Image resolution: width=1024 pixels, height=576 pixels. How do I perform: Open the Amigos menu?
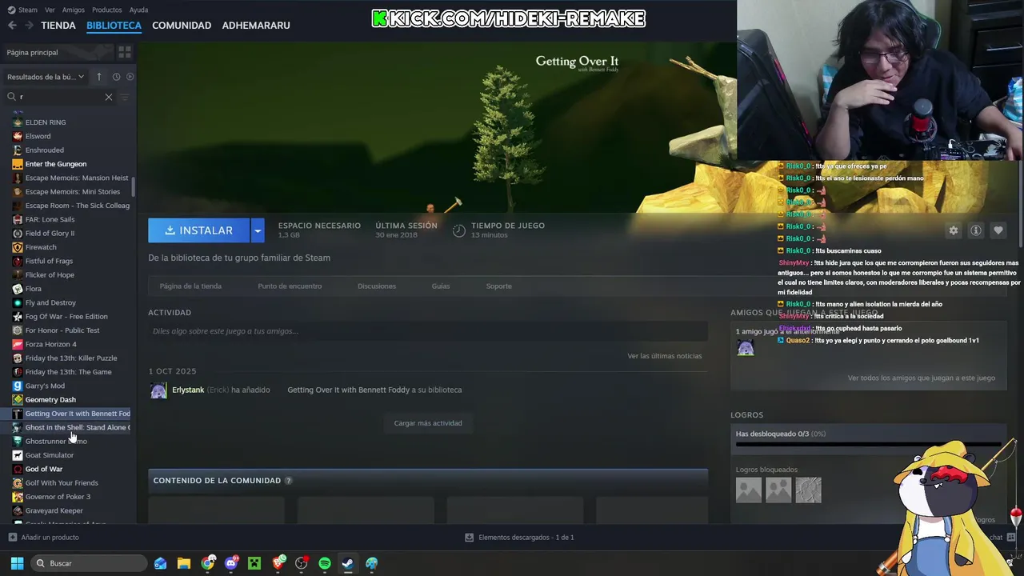click(74, 10)
